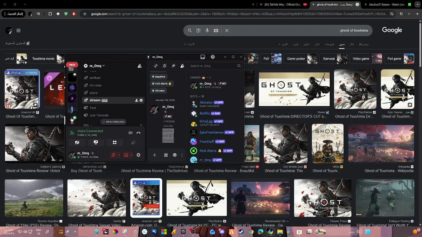Open headphone output options arrow
This screenshot has height=237, width=422.
tap(131, 155)
